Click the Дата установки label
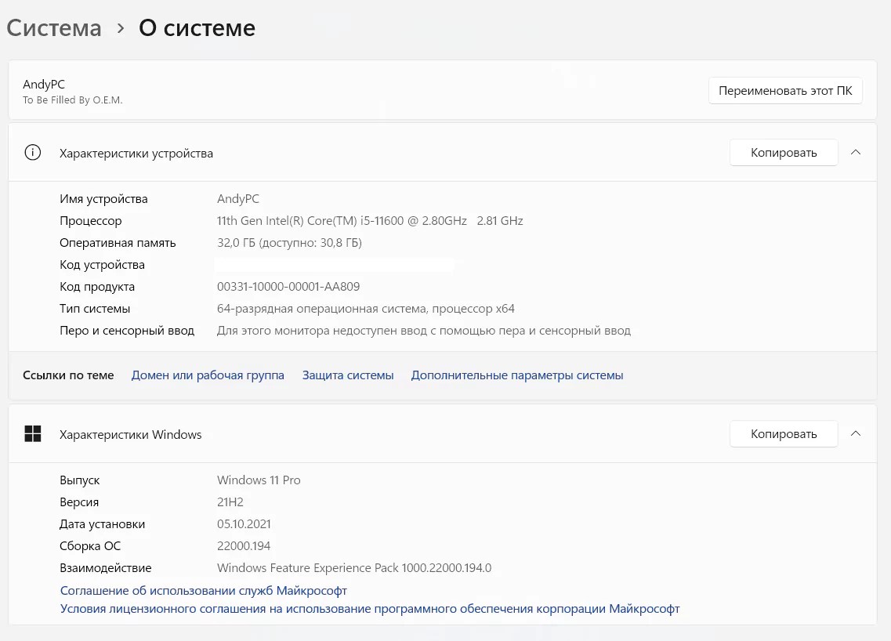The height and width of the screenshot is (641, 891). click(x=103, y=524)
